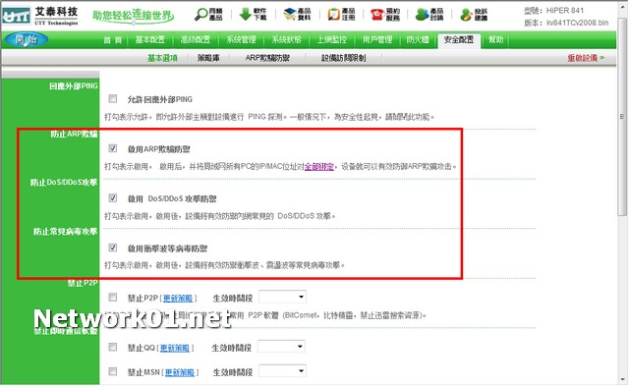Open the MSN effective time period dropdown

click(x=283, y=371)
